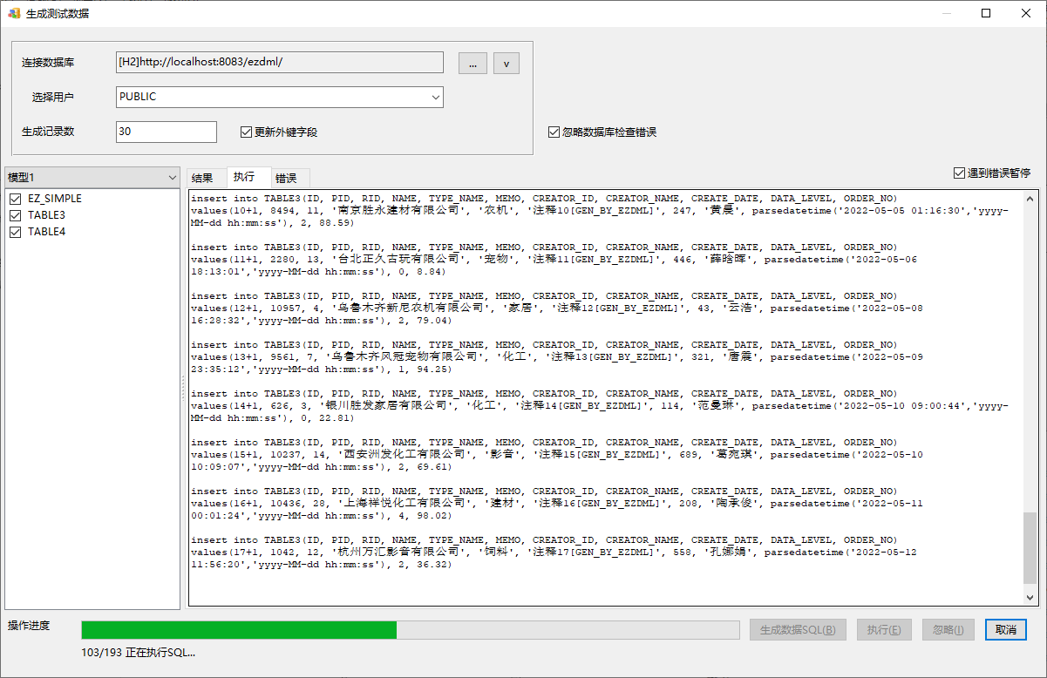
Task: Click text '西安洲发化工有限公司' in SQL output
Action: (x=405, y=455)
